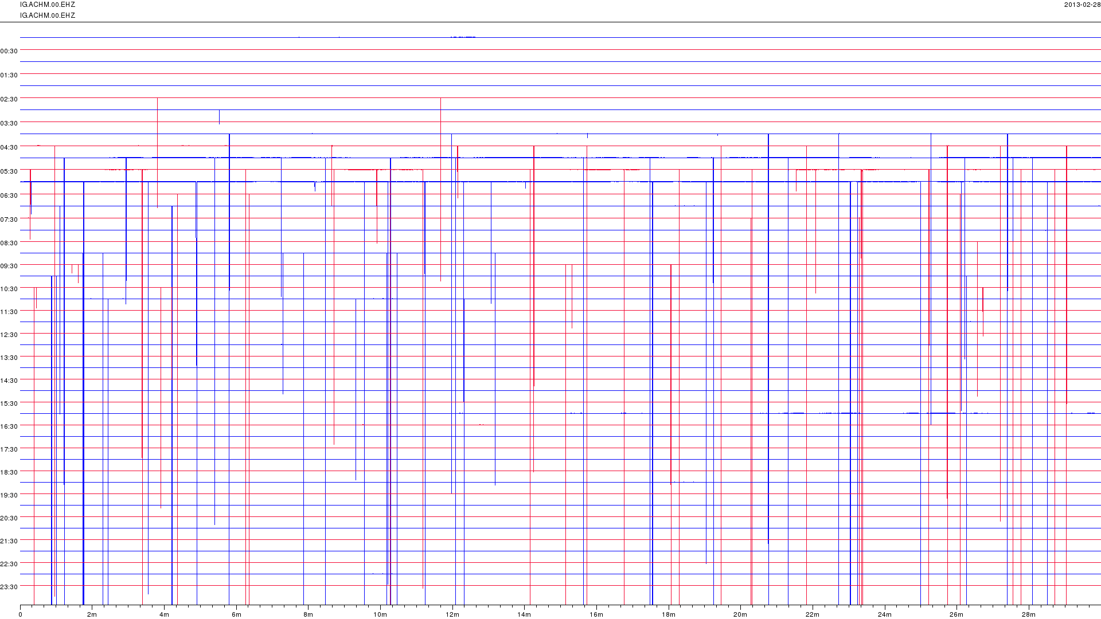Select the 16m x-axis tick label
The height and width of the screenshot is (619, 1101).
596,615
